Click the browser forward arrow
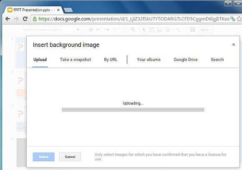The height and width of the screenshot is (170, 242). (16, 19)
